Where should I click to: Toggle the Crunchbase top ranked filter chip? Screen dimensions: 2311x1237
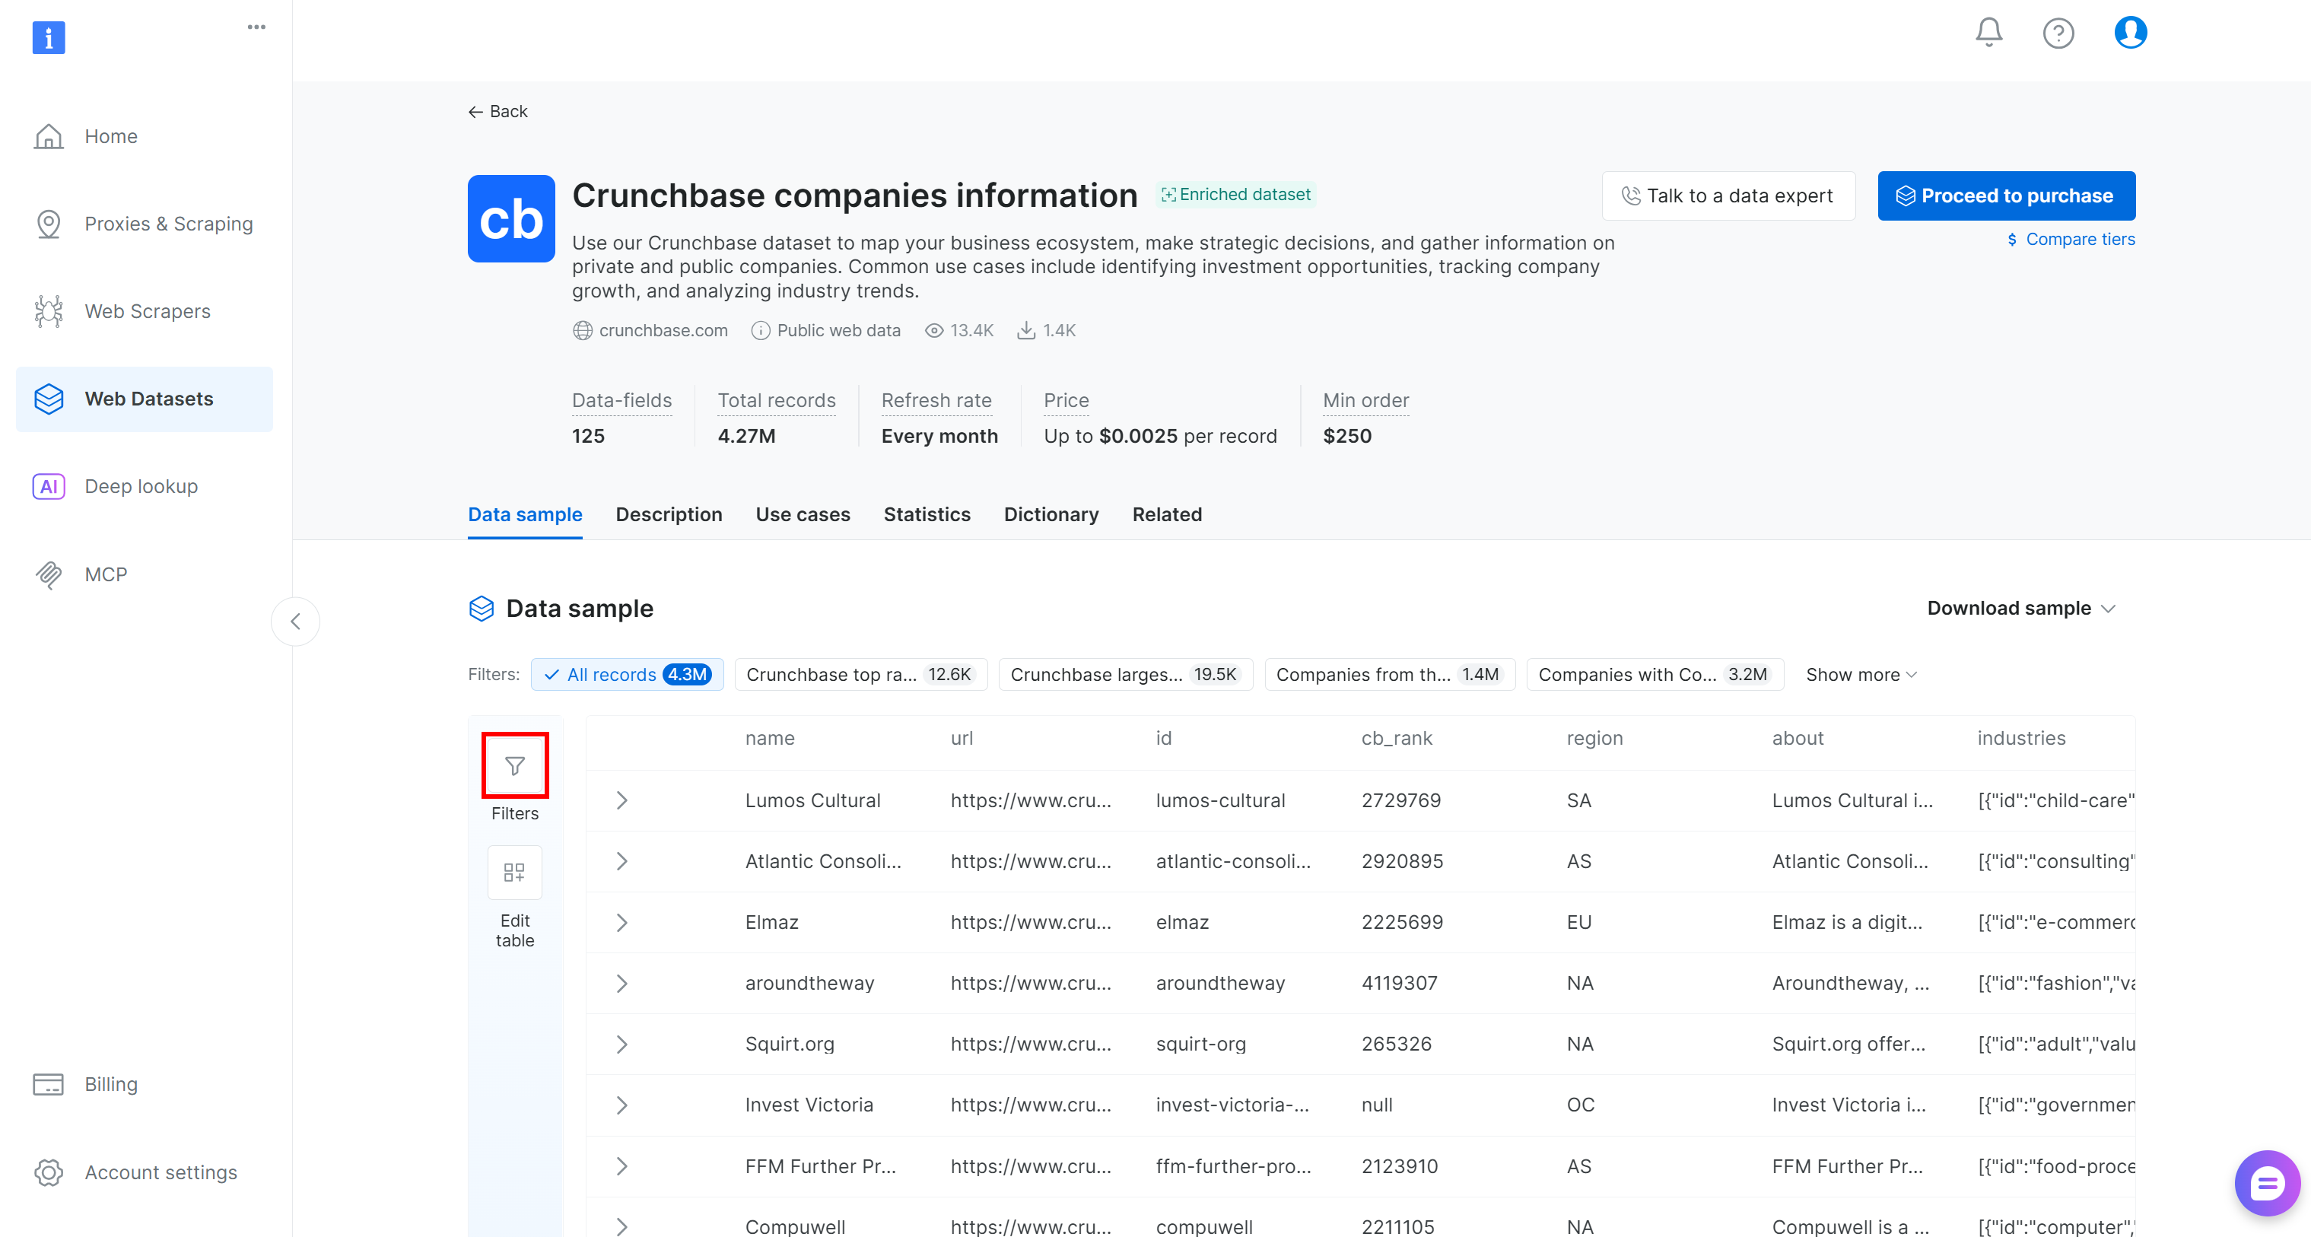click(x=860, y=674)
